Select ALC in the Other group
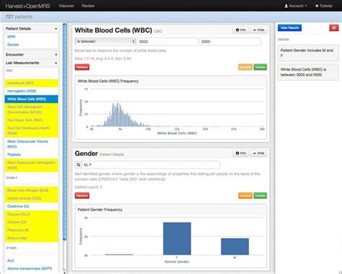The image size is (342, 274). [x=31, y=260]
